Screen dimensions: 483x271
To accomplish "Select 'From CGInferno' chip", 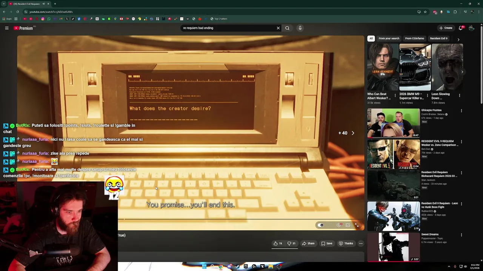I will pos(414,38).
